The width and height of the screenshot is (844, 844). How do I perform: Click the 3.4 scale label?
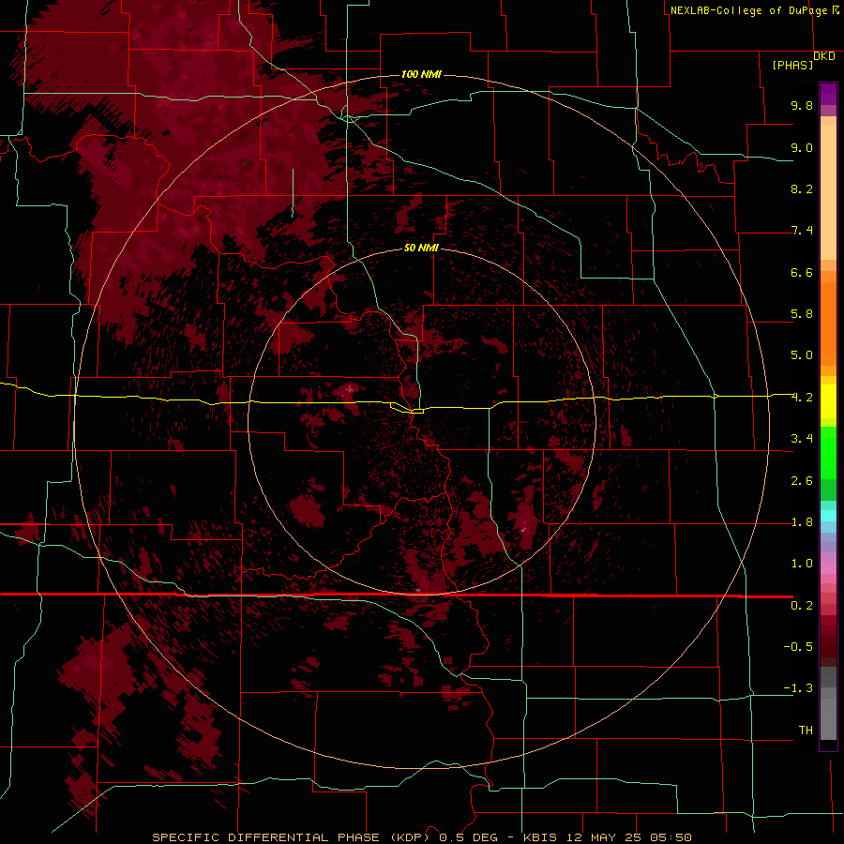pyautogui.click(x=802, y=439)
